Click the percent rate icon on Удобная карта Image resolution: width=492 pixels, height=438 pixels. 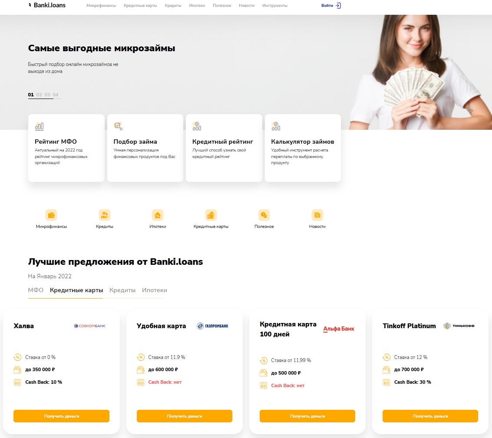tap(140, 357)
